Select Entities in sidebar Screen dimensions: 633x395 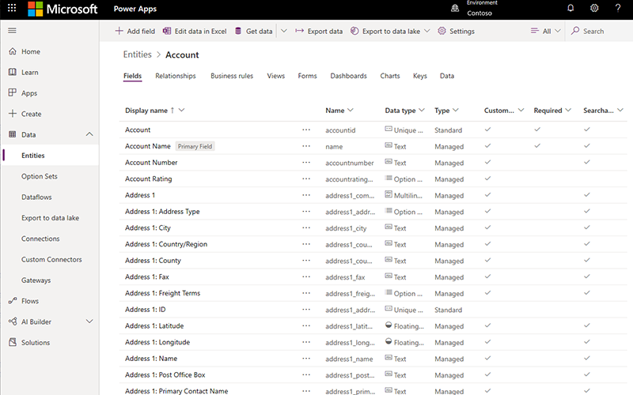tap(50, 155)
